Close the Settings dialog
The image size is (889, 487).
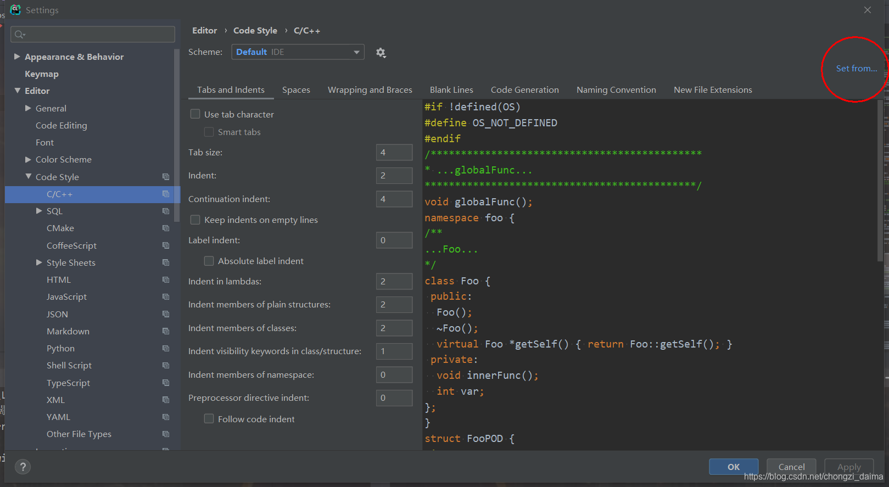point(868,10)
